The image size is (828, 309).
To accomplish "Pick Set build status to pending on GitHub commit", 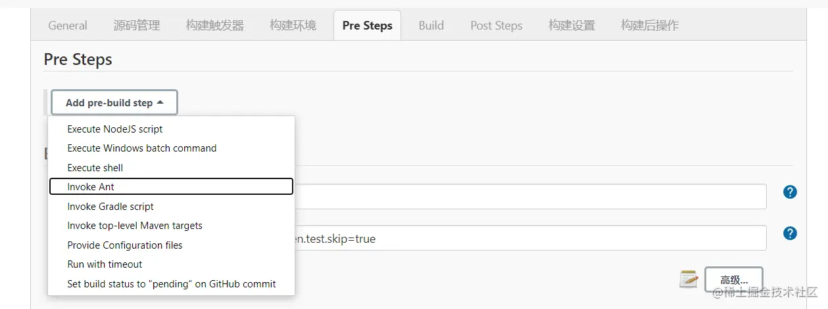I will click(x=172, y=284).
